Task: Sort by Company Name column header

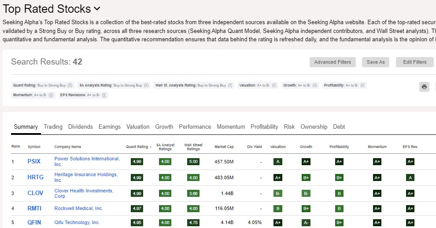Action: [67, 147]
